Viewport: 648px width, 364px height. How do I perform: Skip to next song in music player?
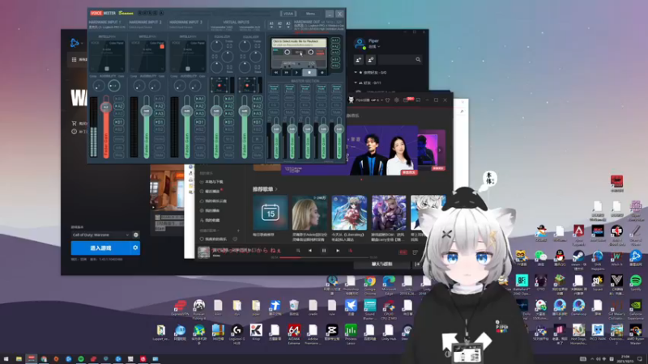pos(338,251)
